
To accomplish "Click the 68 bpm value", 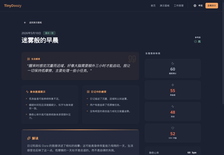I will [x=192, y=152].
